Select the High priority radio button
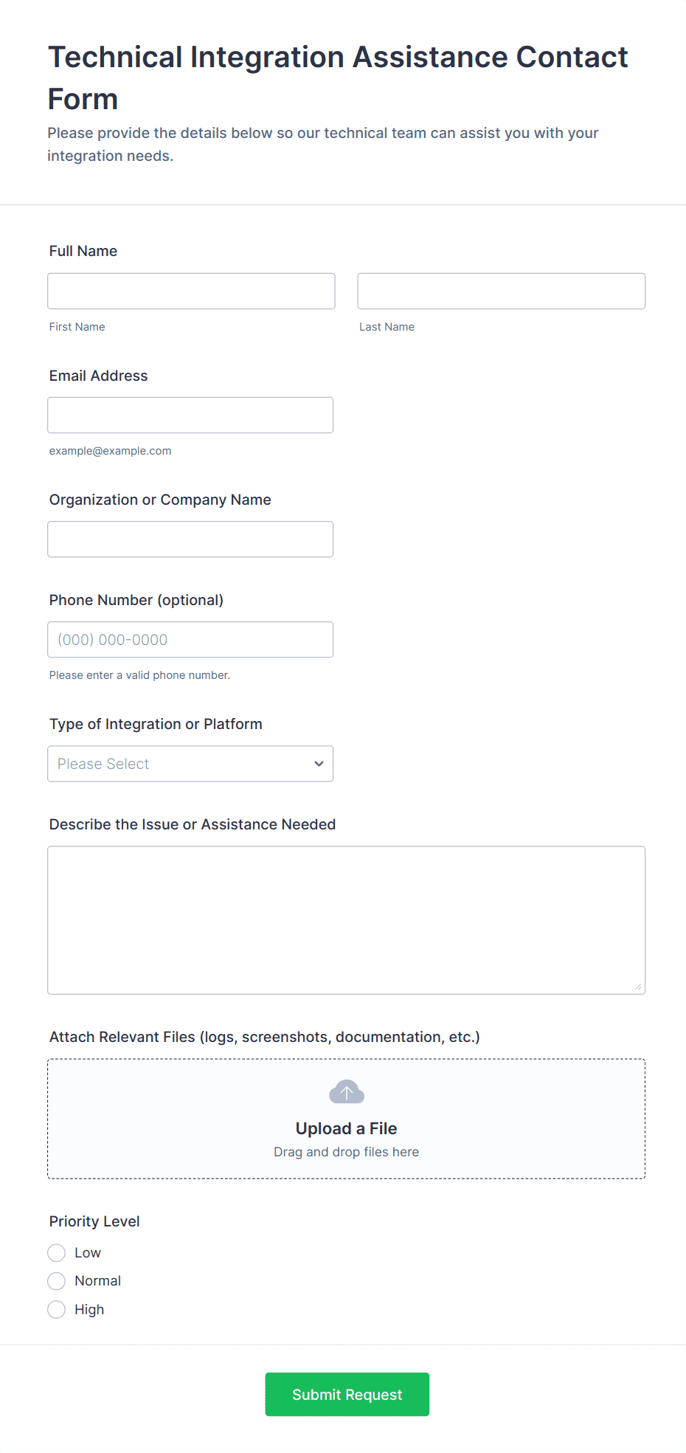The width and height of the screenshot is (686, 1453). tap(57, 1310)
